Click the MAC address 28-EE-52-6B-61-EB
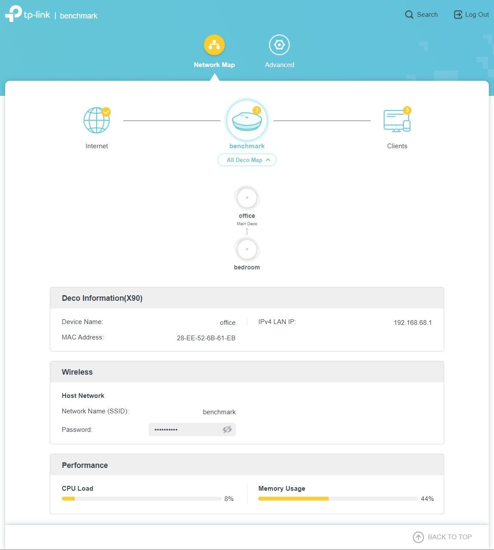This screenshot has width=494, height=550. [x=206, y=338]
